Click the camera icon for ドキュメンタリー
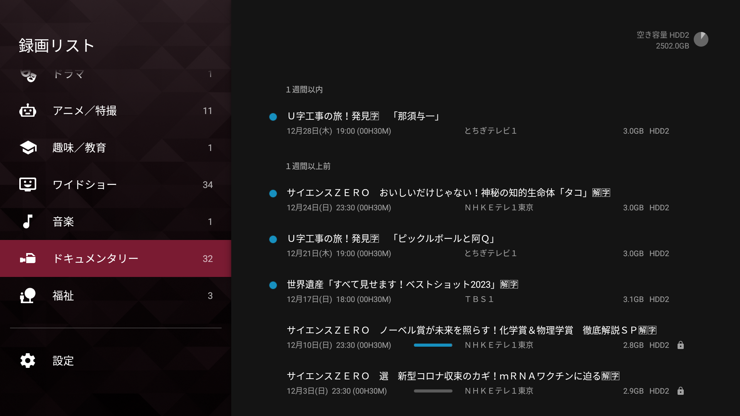 [28, 258]
